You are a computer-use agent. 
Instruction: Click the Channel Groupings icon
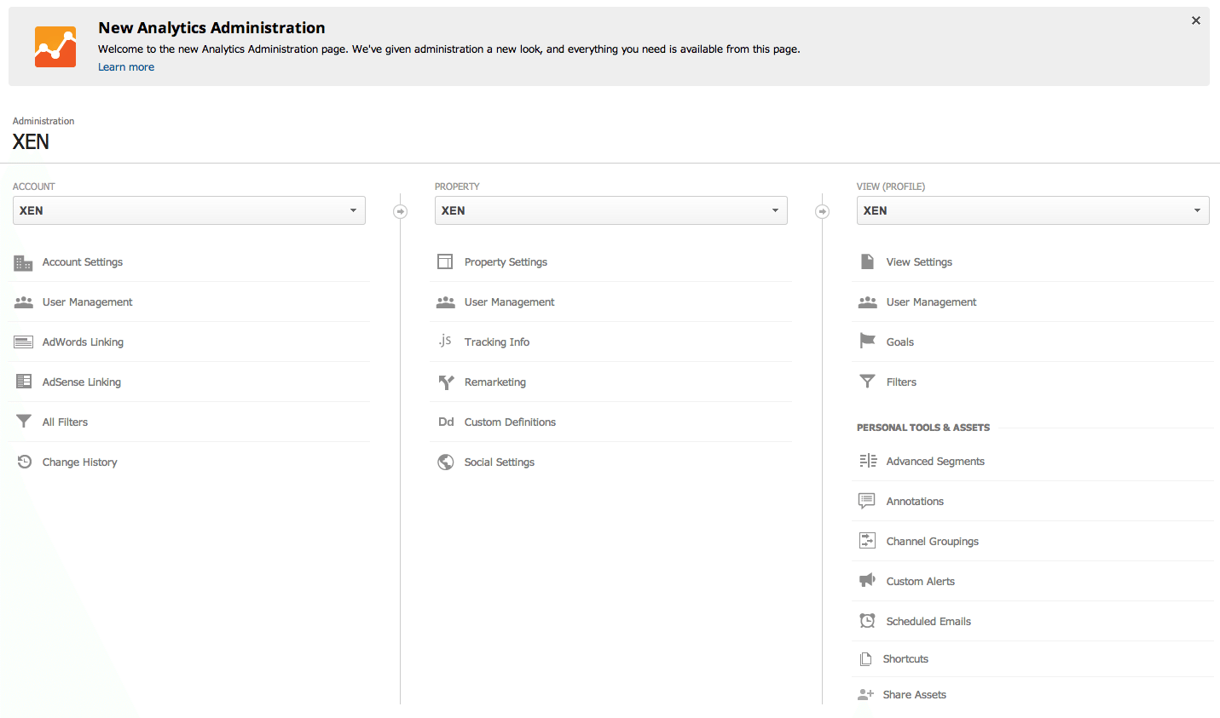[x=867, y=541]
